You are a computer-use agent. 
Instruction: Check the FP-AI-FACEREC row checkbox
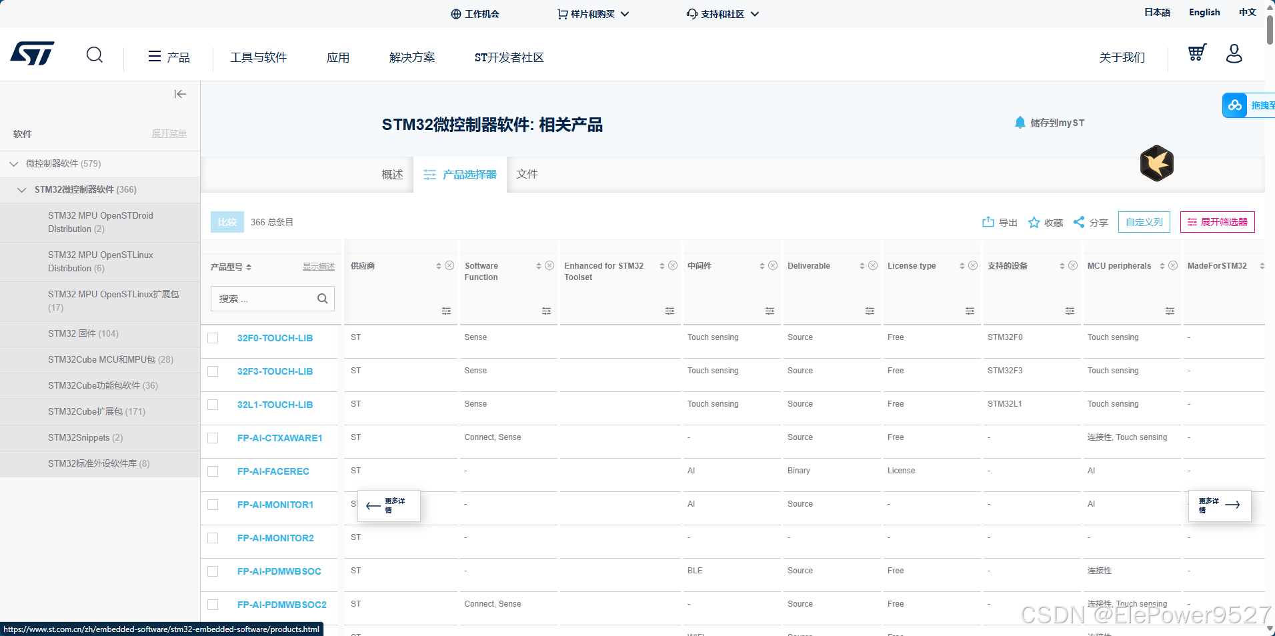click(x=213, y=471)
